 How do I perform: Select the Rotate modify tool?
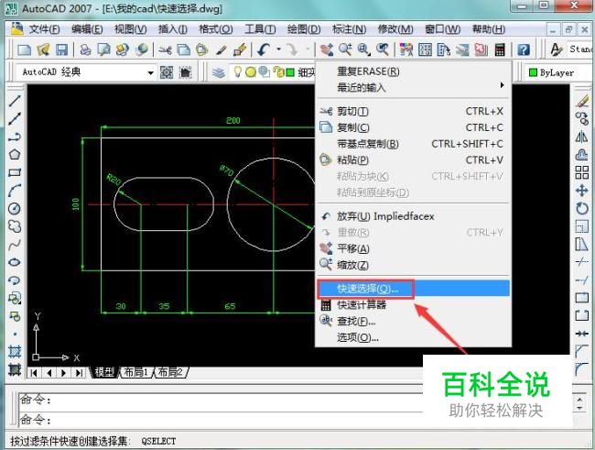(581, 208)
